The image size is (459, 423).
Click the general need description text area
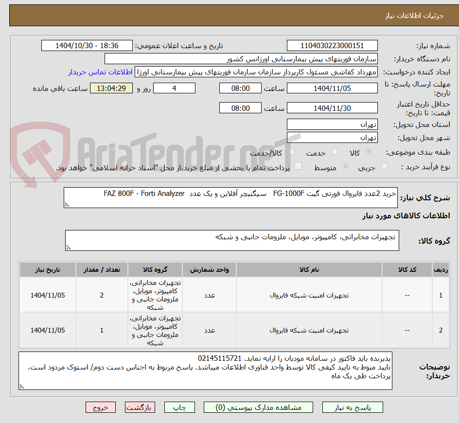point(230,198)
